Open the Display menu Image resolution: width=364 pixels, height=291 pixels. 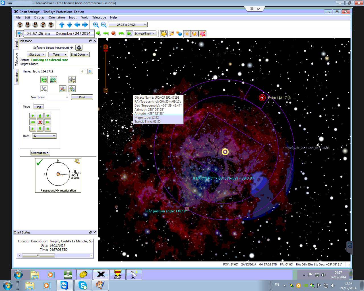pyautogui.click(x=39, y=17)
